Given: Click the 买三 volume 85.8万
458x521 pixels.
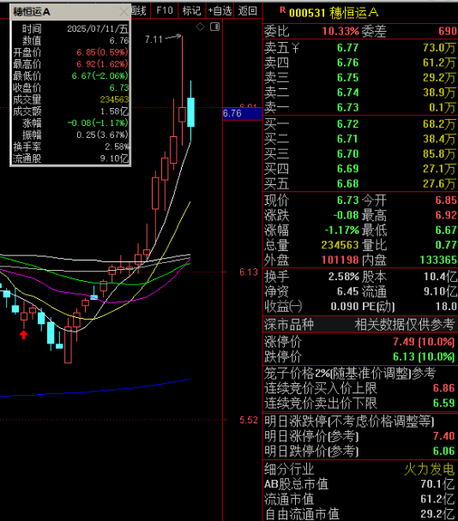Looking at the screenshot, I should tap(439, 154).
